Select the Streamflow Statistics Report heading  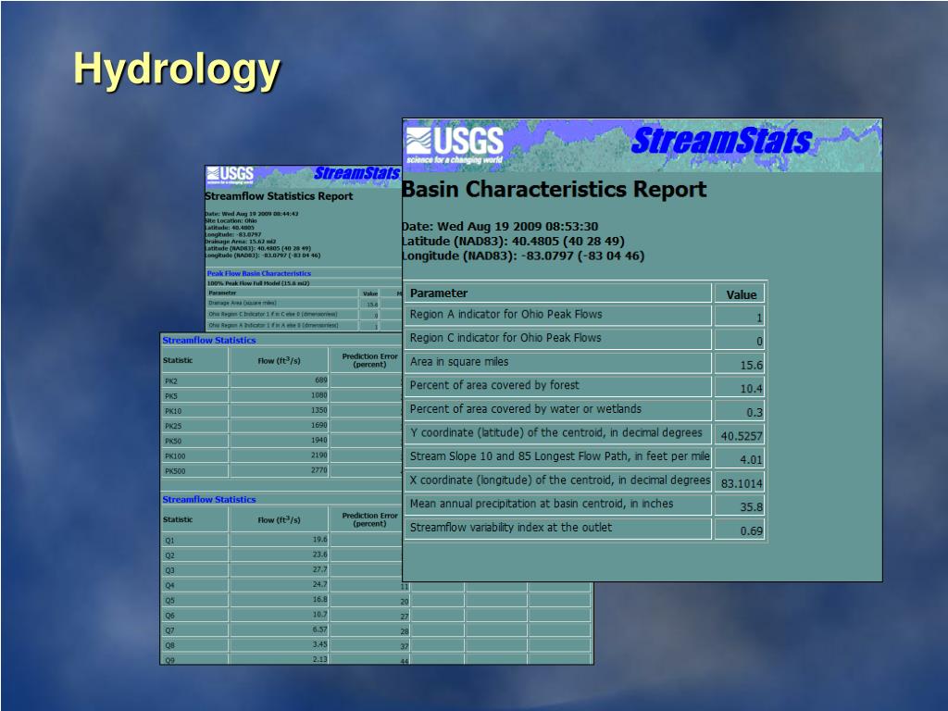pos(279,196)
